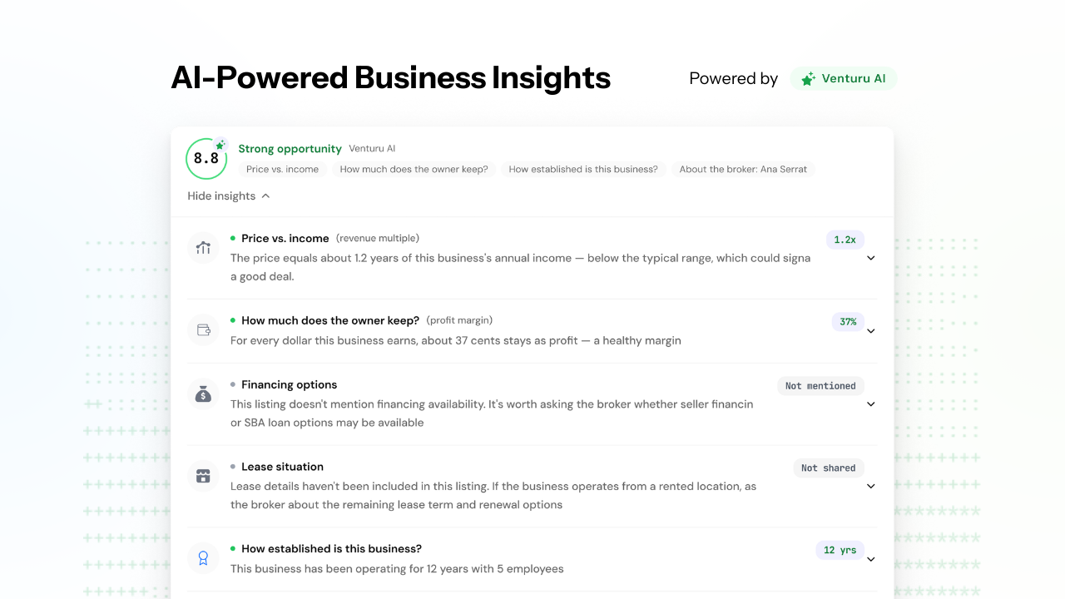Select the 'Price vs. income' chip

pos(282,169)
